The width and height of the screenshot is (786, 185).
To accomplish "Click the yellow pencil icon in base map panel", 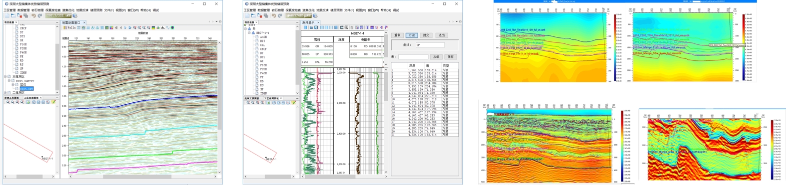I will tap(54, 102).
